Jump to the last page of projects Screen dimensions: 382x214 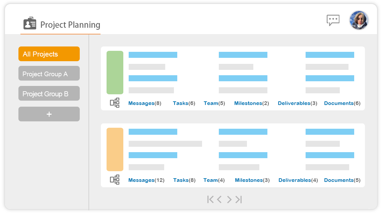coord(239,200)
